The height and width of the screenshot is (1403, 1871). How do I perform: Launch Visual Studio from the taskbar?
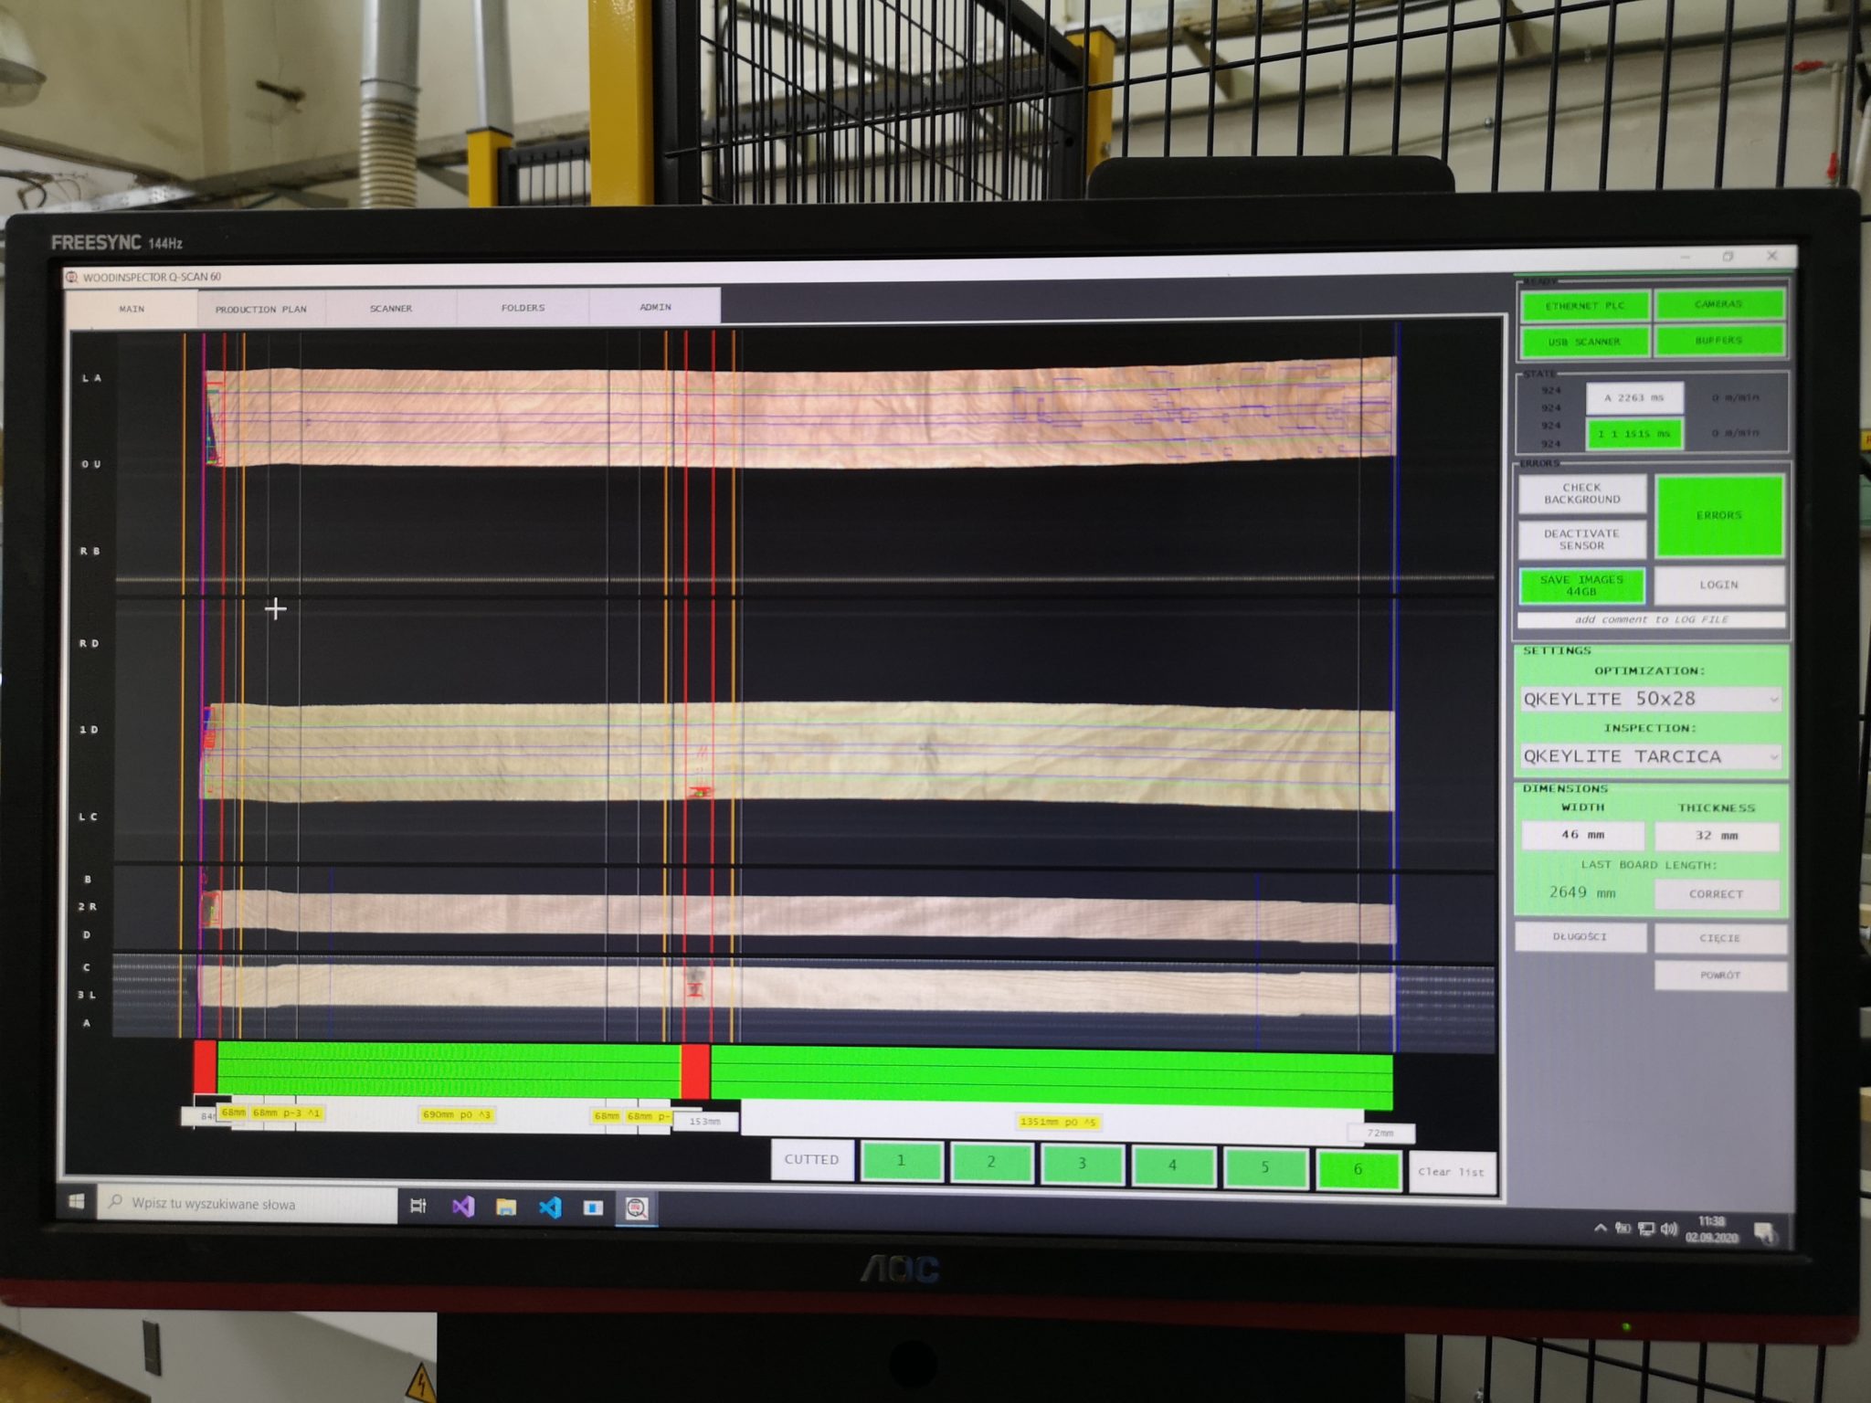[x=463, y=1207]
